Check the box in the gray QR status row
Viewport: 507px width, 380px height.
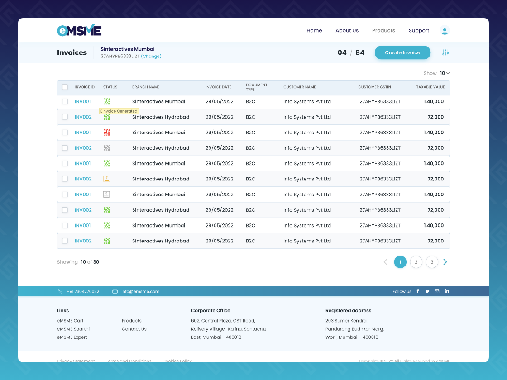point(65,148)
